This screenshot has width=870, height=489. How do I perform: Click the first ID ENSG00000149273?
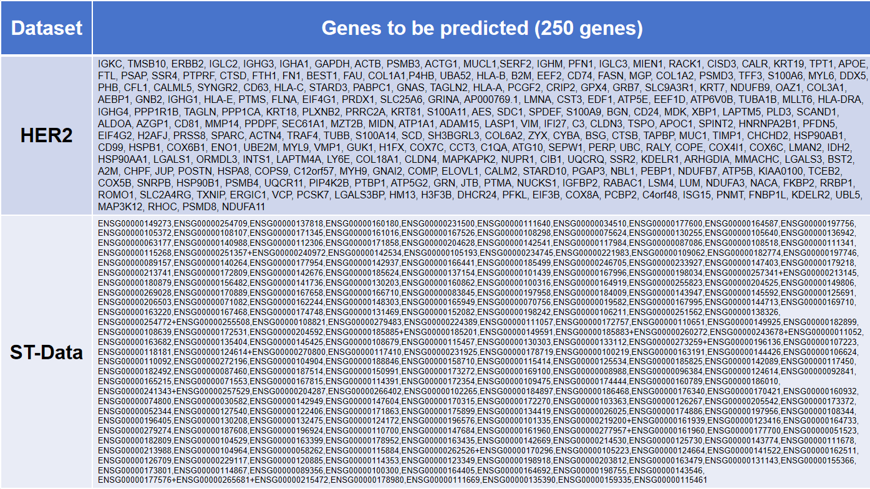pos(135,223)
